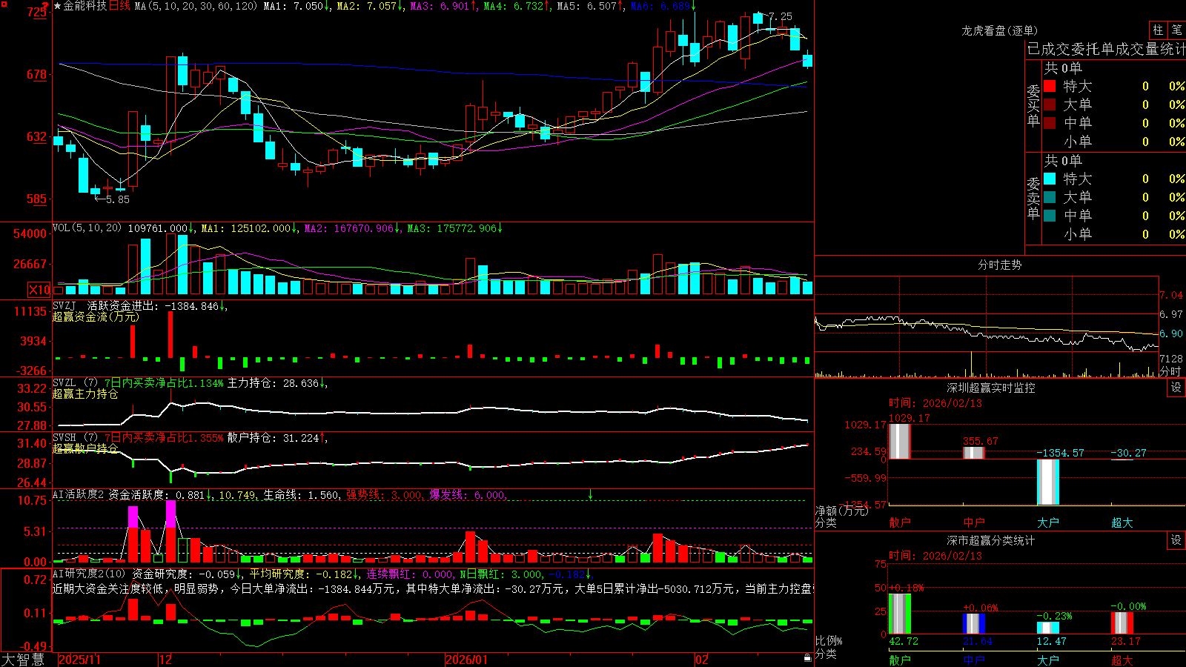Click the red 超大 bar showing -0.00%
The height and width of the screenshot is (667, 1186).
[x=1122, y=623]
